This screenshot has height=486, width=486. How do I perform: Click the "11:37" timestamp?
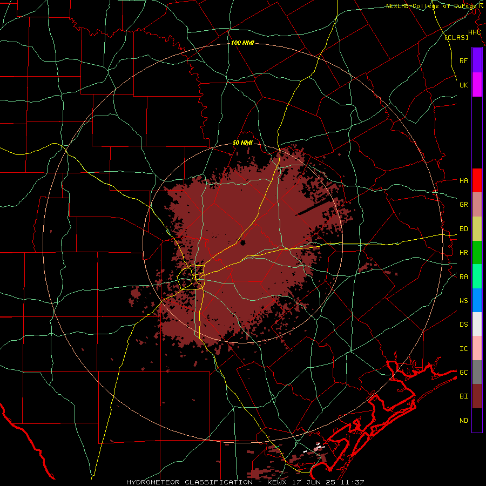[x=352, y=482]
